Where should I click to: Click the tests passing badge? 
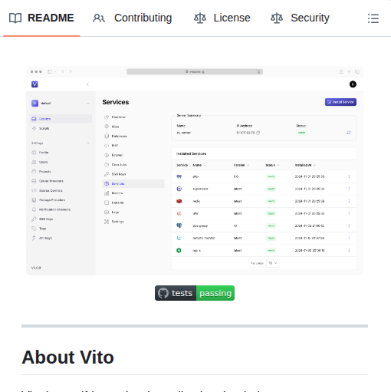[x=195, y=293]
